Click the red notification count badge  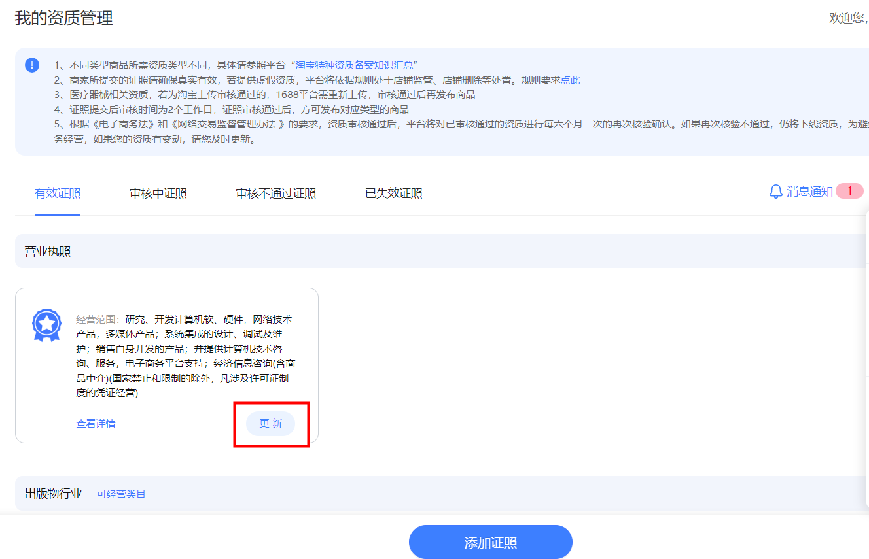tap(849, 191)
